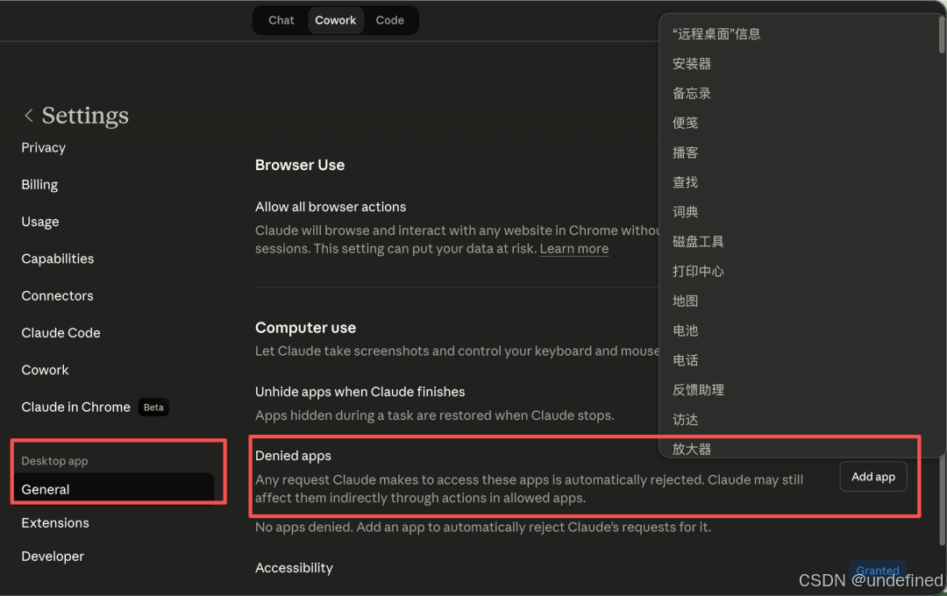Screen dimensions: 947x596
Task: Select General under Desktop app
Action: [115, 489]
